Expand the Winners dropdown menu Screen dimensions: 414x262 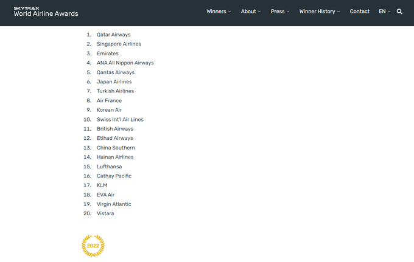(219, 12)
